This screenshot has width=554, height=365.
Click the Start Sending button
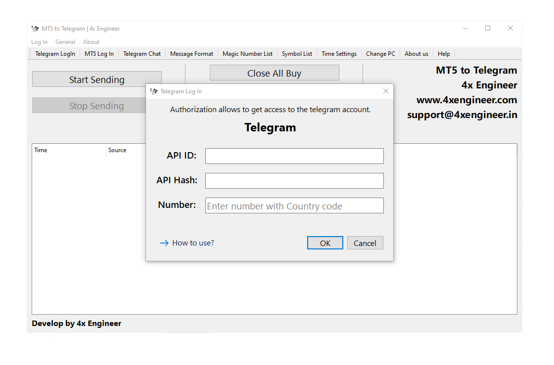pyautogui.click(x=97, y=80)
